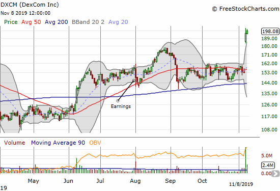Click the Nov 8 2019 12:00:00 timestamp
The image size is (280, 191).
pyautogui.click(x=25, y=13)
